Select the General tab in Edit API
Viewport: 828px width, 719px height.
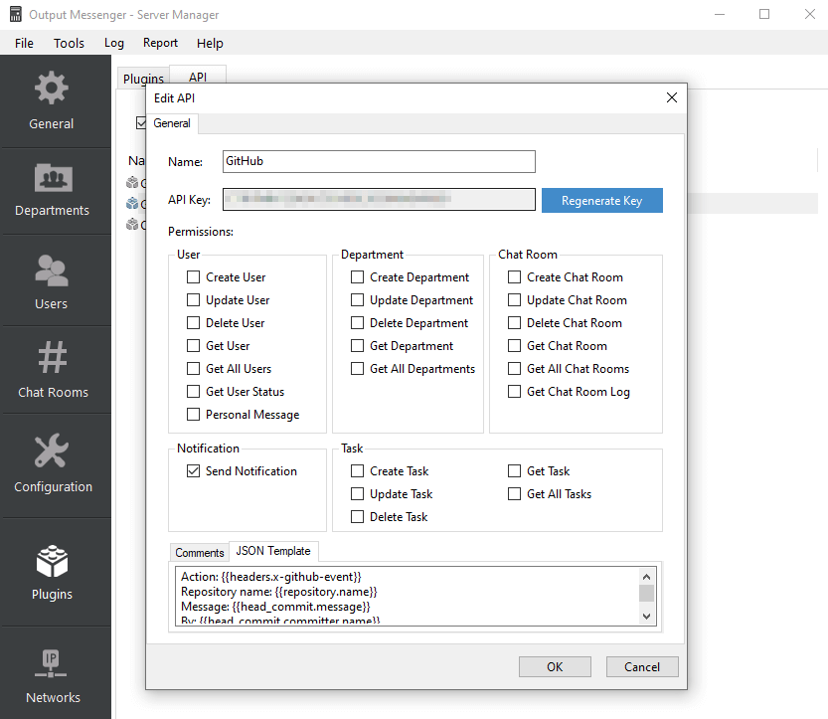[x=172, y=123]
